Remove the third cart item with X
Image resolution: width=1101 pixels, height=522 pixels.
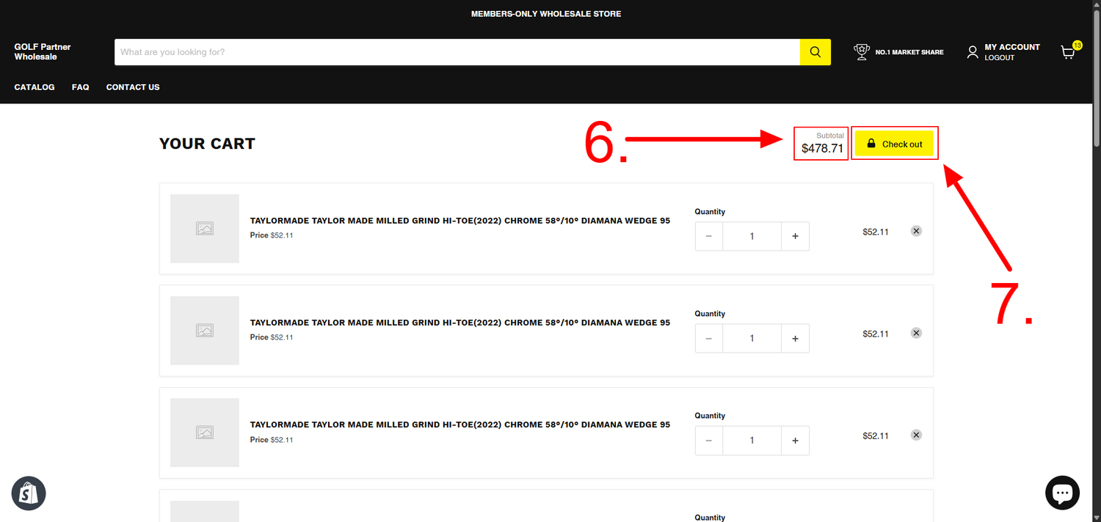916,435
